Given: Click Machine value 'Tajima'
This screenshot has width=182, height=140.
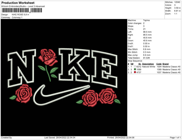Looking at the screenshot, I should click(147, 20).
